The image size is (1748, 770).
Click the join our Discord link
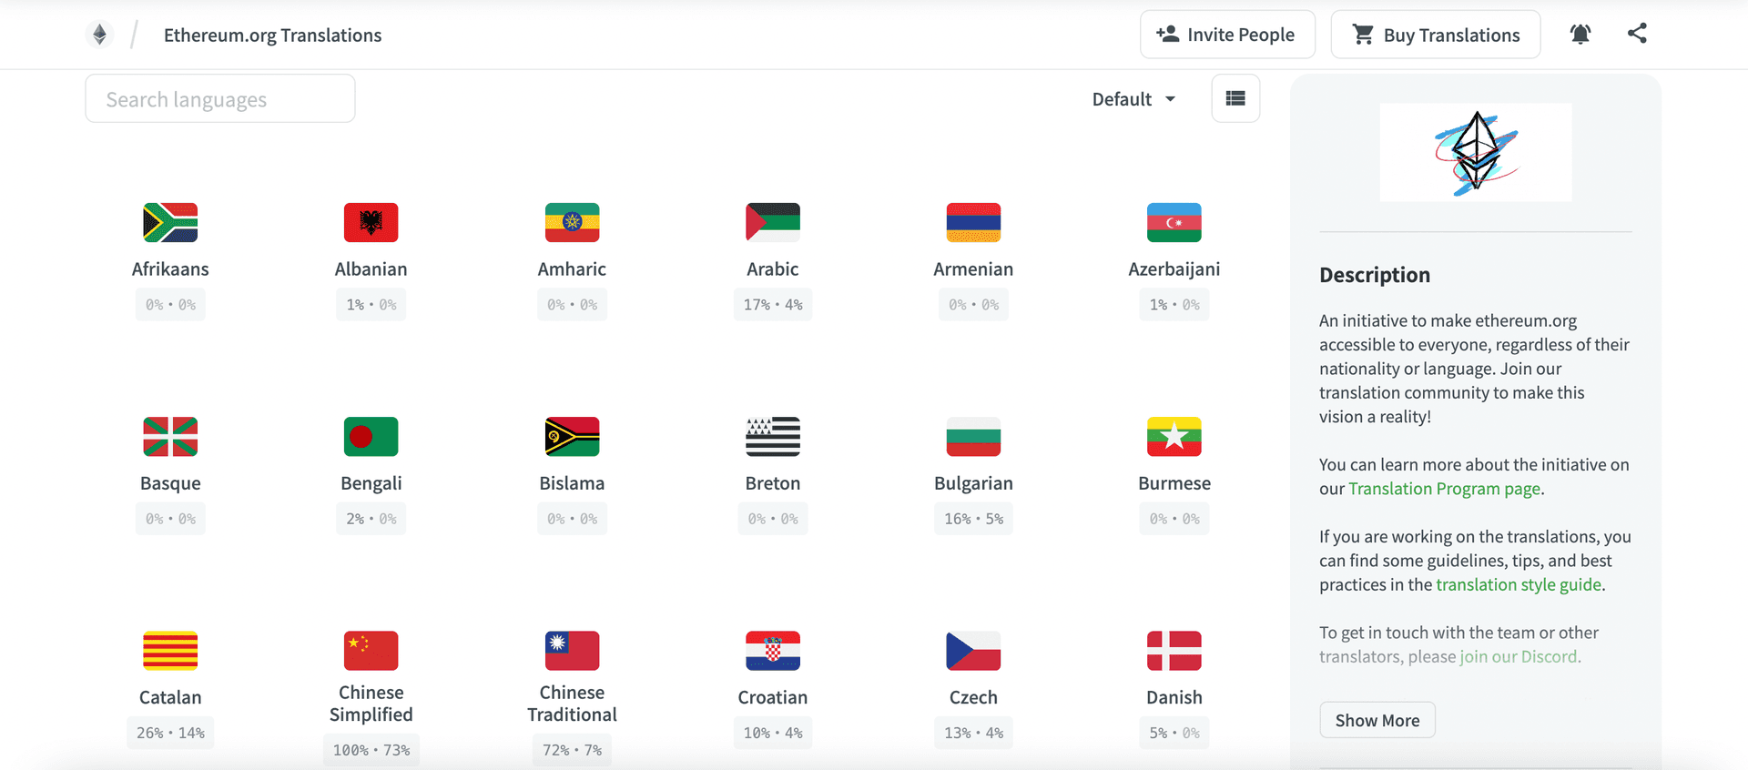(1519, 655)
